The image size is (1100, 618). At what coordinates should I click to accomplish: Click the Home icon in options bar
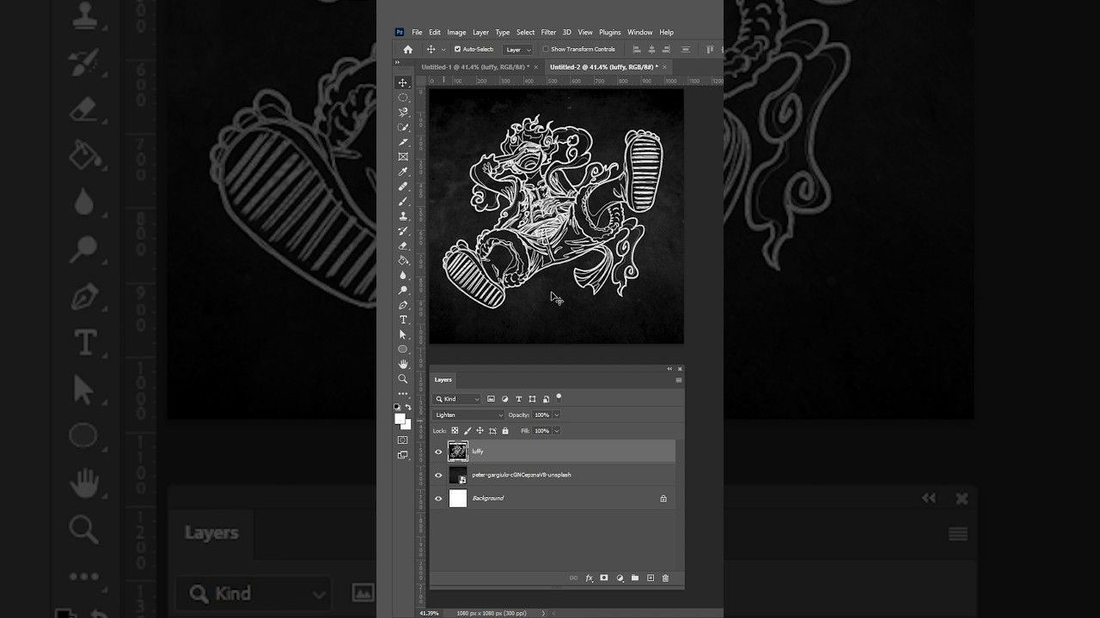point(408,50)
